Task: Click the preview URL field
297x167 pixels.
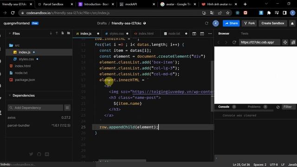Action: (x=259, y=42)
